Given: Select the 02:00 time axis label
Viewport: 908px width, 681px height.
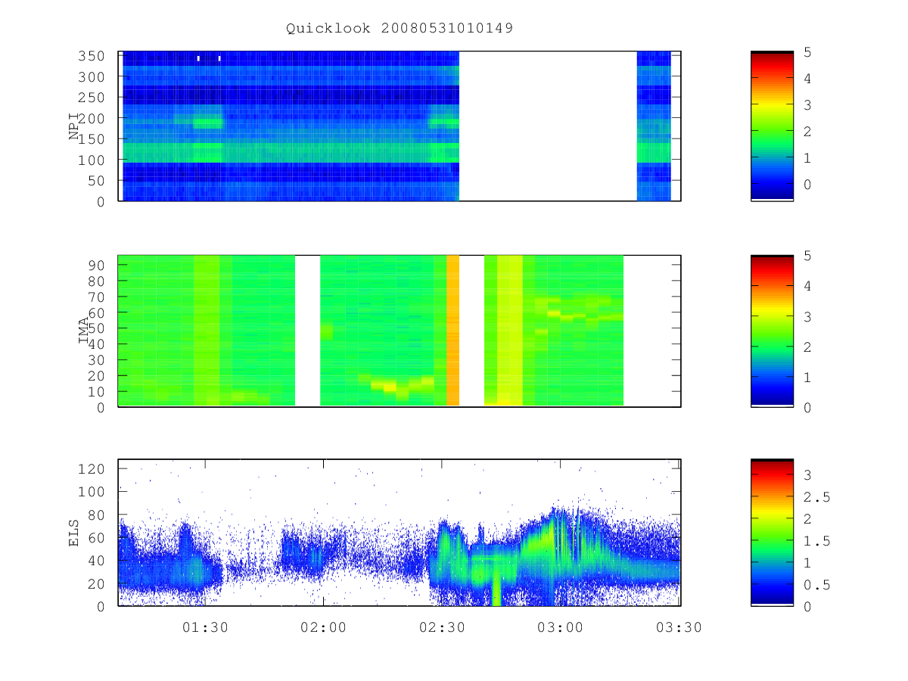Looking at the screenshot, I should [323, 627].
